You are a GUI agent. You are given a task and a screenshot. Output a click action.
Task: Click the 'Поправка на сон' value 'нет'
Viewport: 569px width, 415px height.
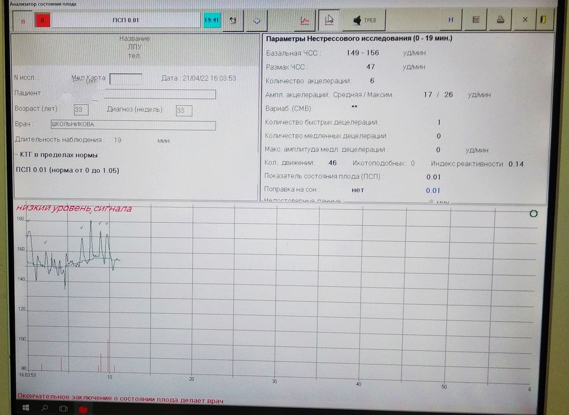pyautogui.click(x=358, y=189)
